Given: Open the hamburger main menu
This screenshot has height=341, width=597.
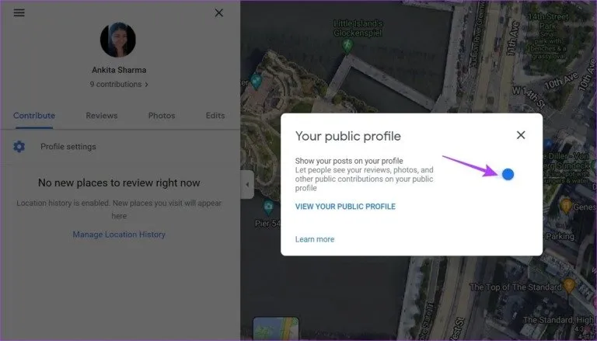Looking at the screenshot, I should [19, 12].
